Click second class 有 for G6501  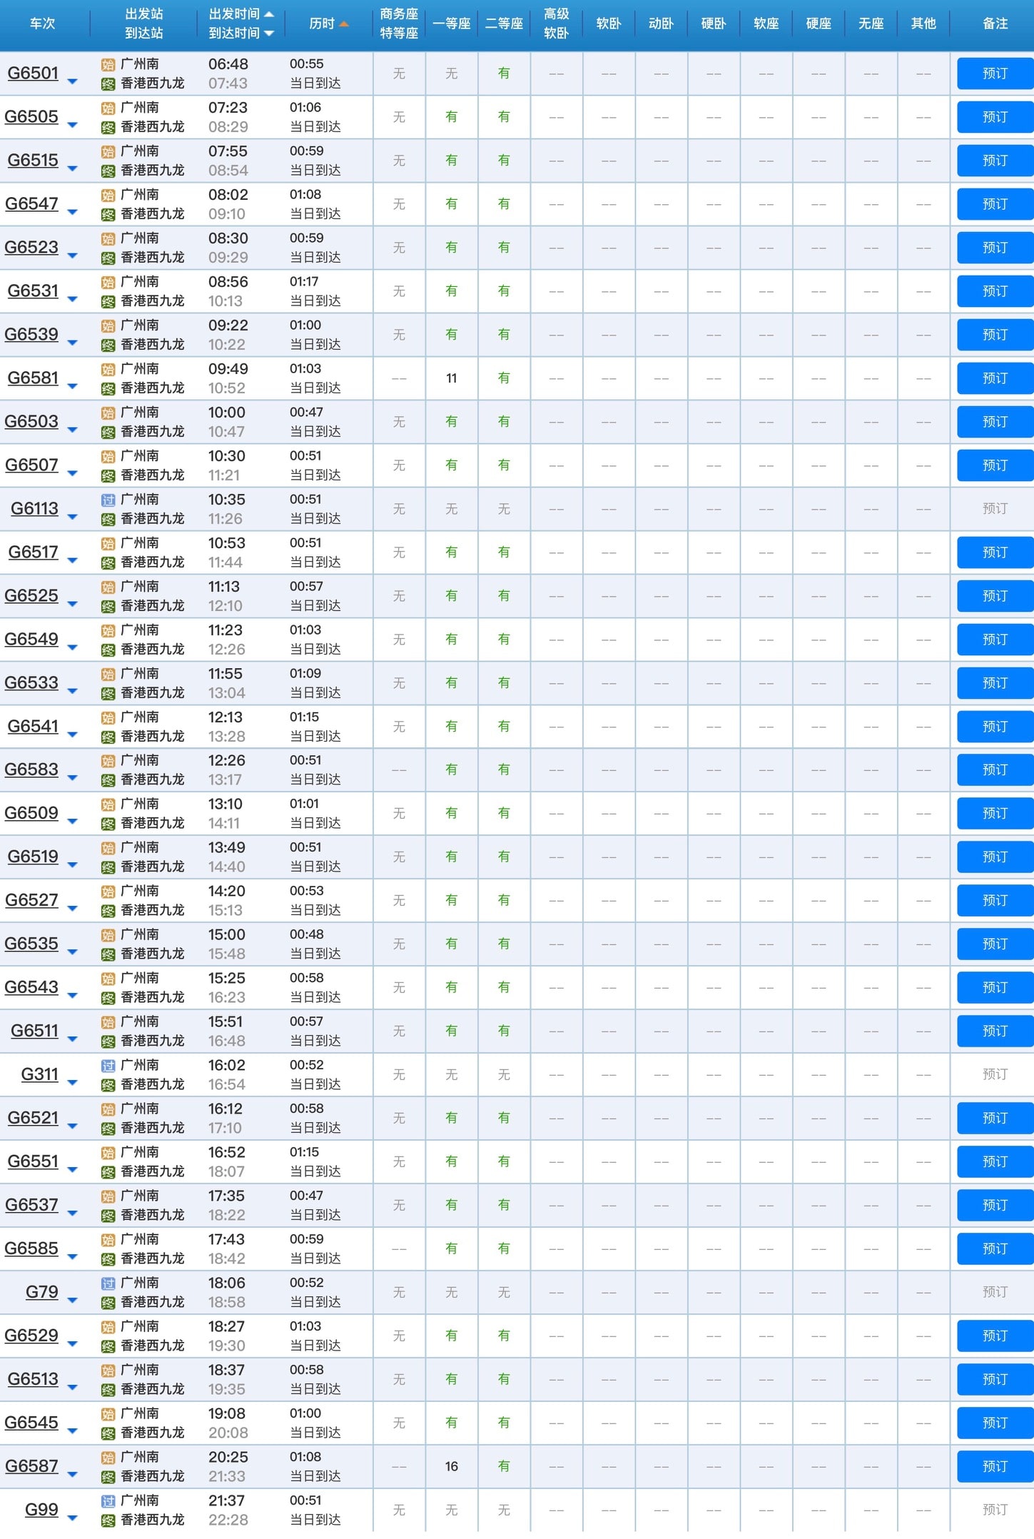504,74
